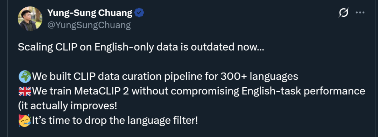The height and width of the screenshot is (137, 378).
Task: Open the @YungSungChuang handle link
Action: coord(89,25)
